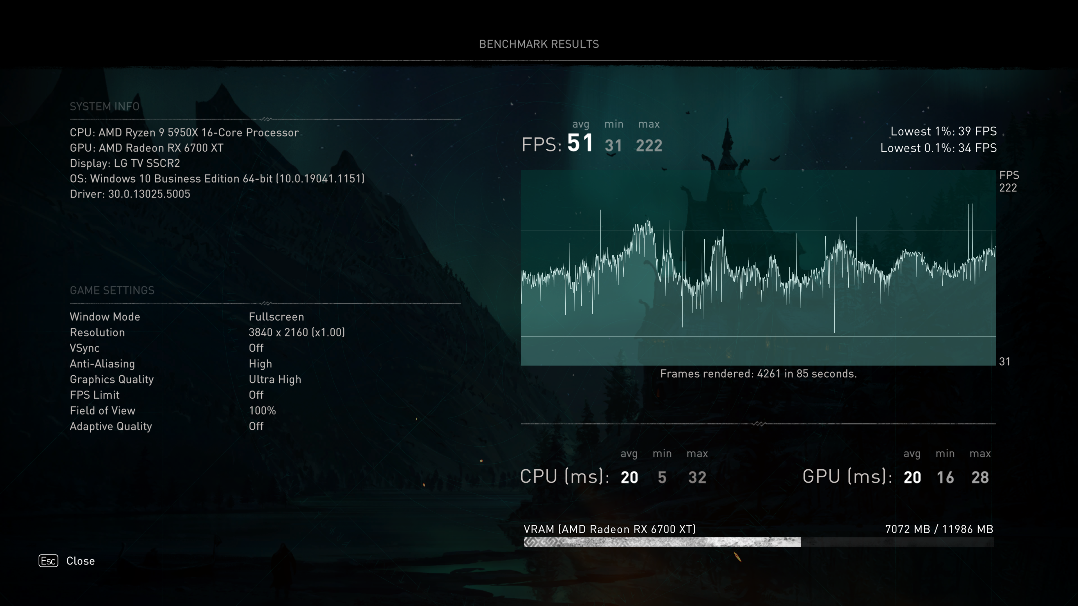Image resolution: width=1078 pixels, height=606 pixels.
Task: Click the average FPS value 51
Action: (580, 143)
